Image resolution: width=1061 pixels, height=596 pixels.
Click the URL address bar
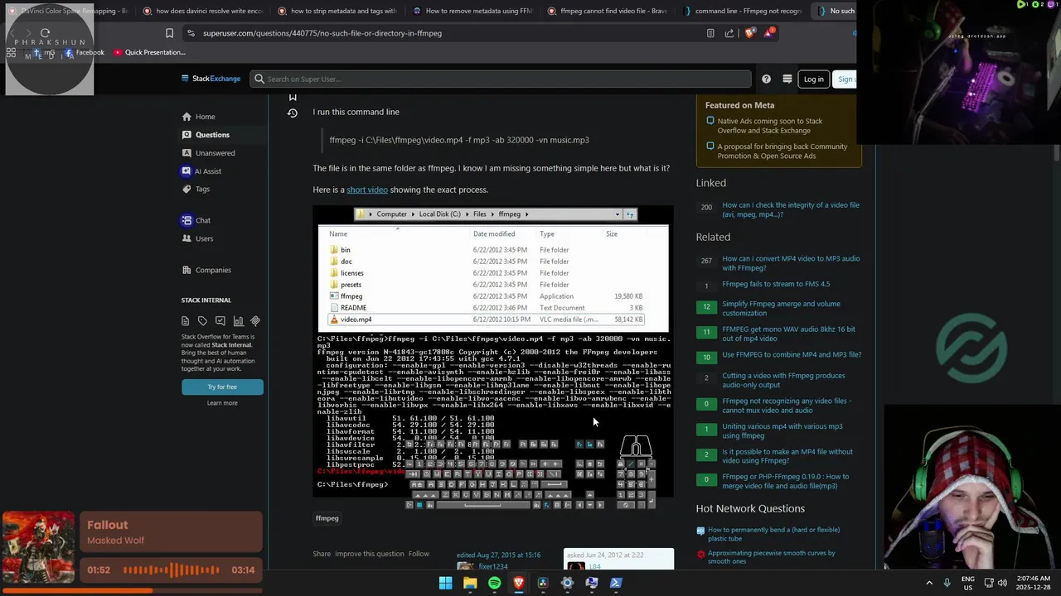[448, 33]
